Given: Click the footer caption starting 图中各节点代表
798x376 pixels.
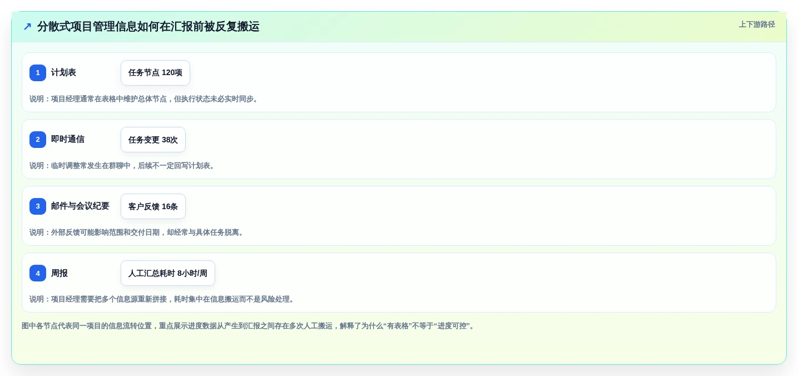Looking at the screenshot, I should click(x=249, y=326).
